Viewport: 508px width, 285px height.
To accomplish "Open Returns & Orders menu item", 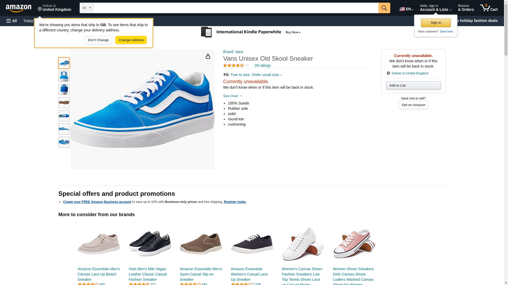I will pos(466,8).
